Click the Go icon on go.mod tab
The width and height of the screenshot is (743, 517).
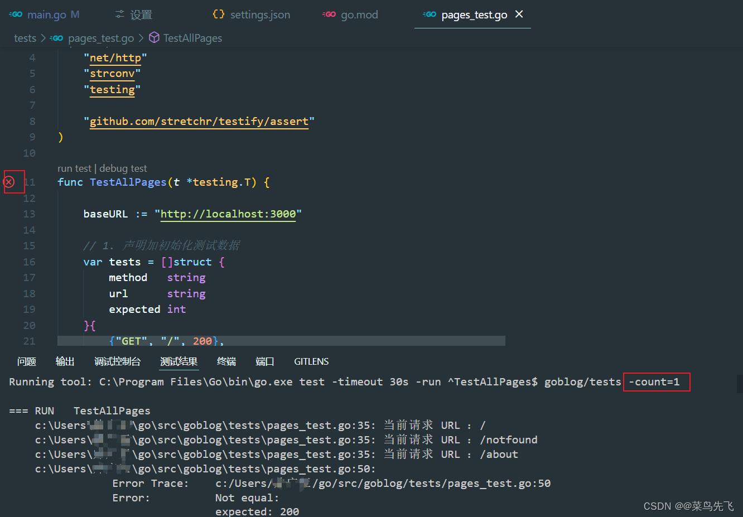pos(329,15)
